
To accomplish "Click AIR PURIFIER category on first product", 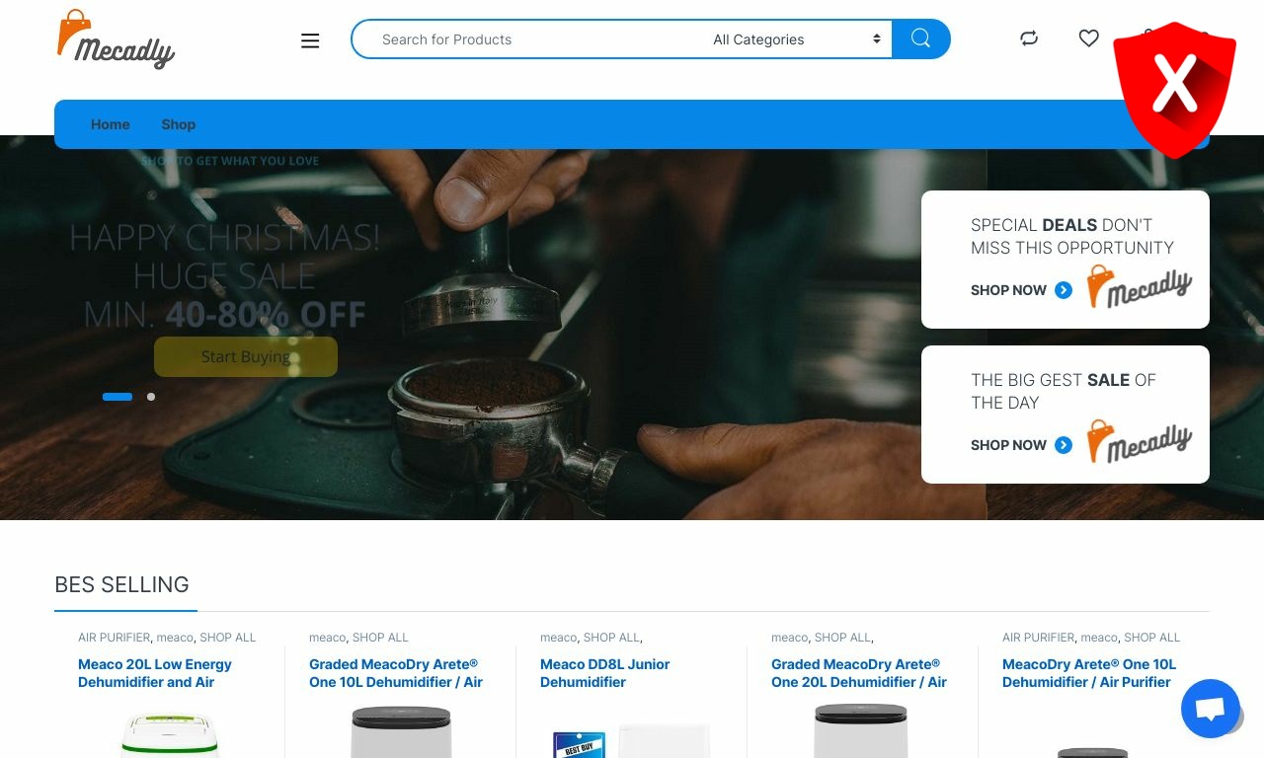I will click(x=115, y=638).
